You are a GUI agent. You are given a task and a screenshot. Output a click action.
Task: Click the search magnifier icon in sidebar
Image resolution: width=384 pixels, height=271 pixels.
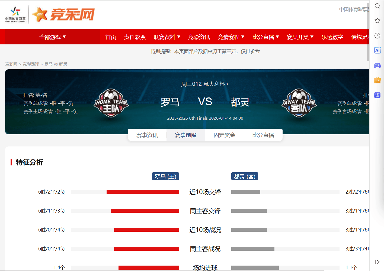tap(377, 6)
